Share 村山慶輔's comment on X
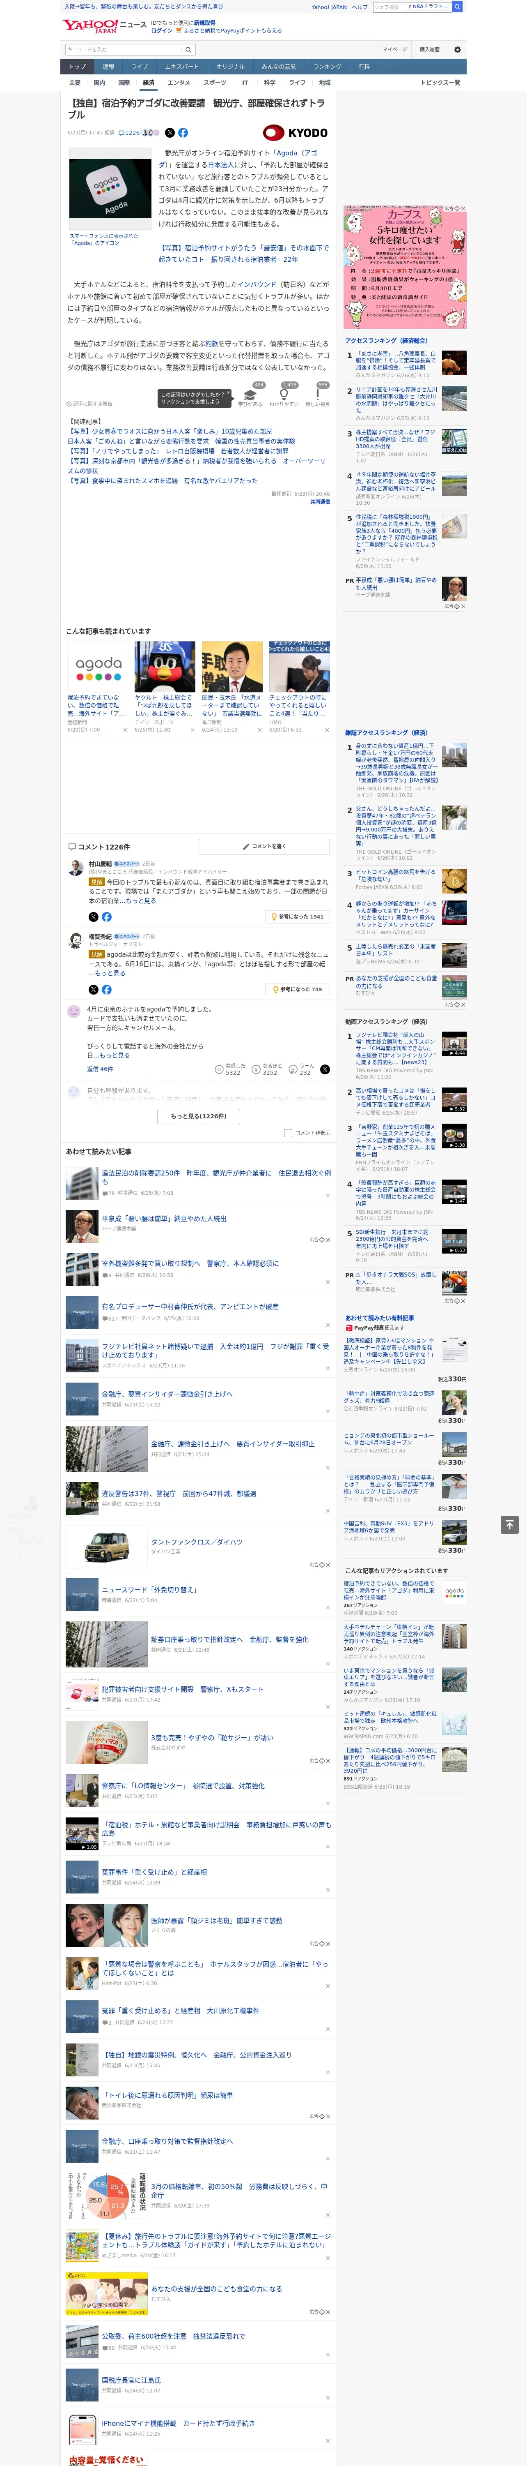 (x=93, y=917)
